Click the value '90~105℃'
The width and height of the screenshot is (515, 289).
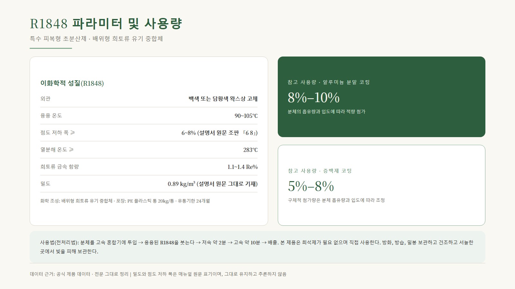coord(246,116)
